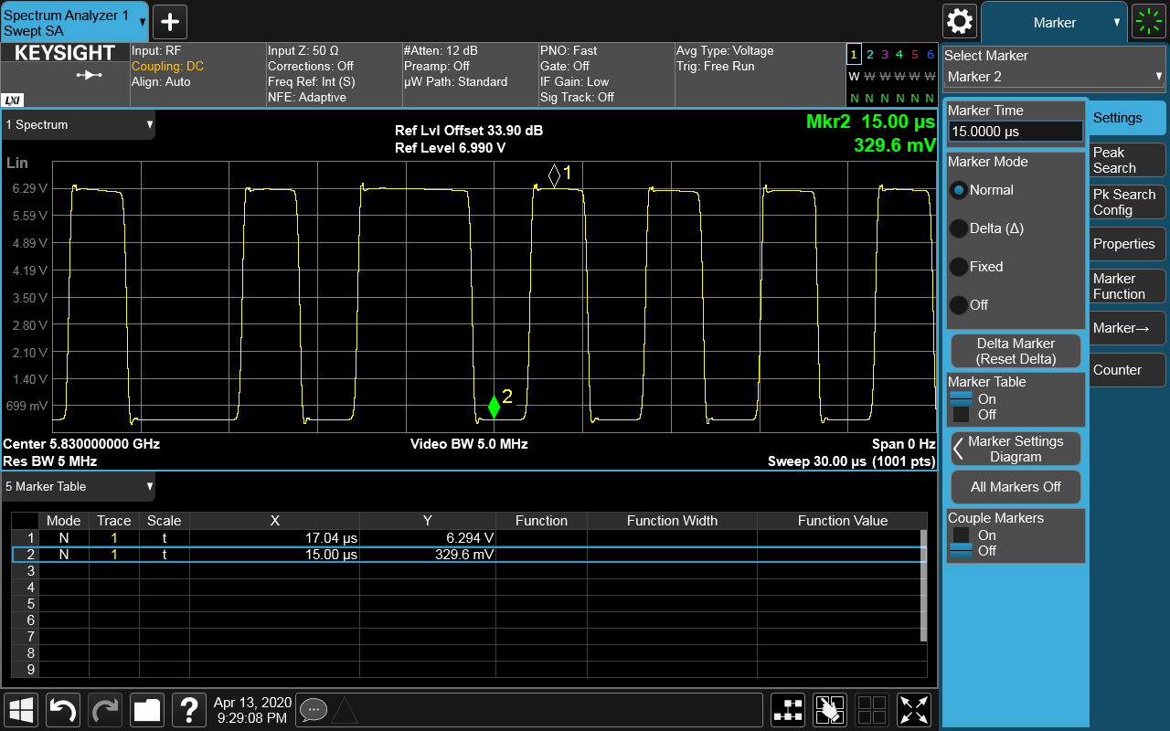The image size is (1170, 731).
Task: Click the Marker Time input field
Action: 1016,132
